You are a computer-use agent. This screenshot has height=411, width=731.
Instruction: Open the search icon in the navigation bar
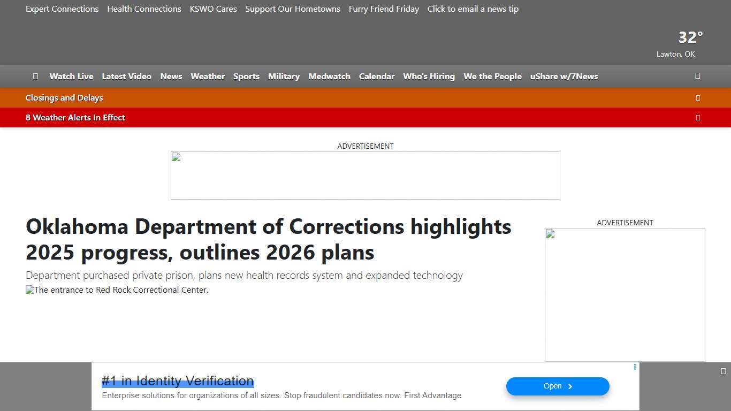point(697,76)
